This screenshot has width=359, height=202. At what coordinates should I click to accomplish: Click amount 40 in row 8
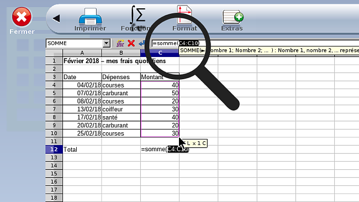160,117
